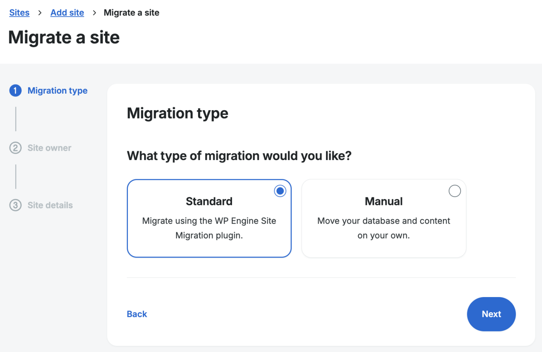Click the Migrate a site page heading
This screenshot has width=542, height=352.
64,38
